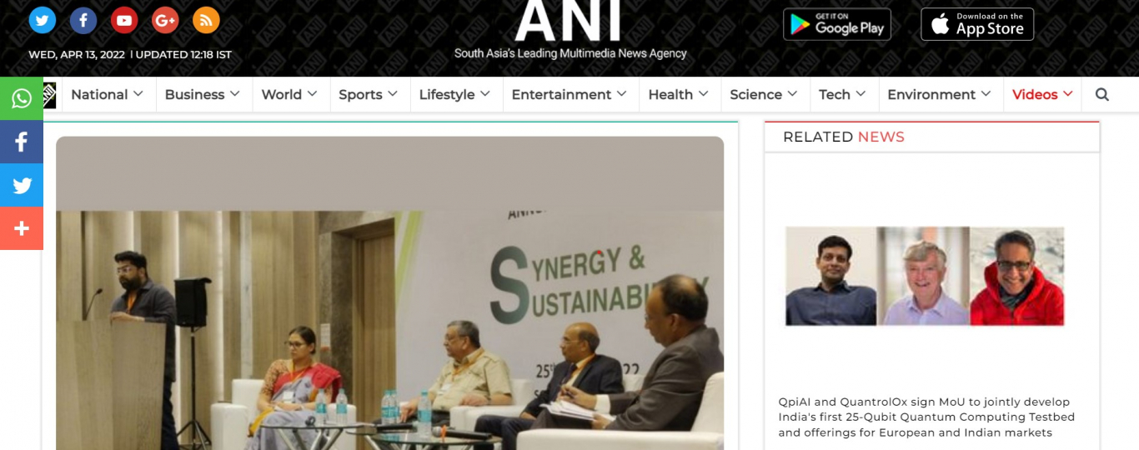Select the Science menu item
This screenshot has width=1139, height=450.
(764, 95)
